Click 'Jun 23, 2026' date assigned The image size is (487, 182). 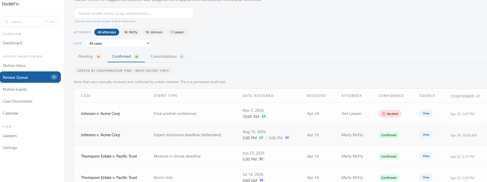[254, 153]
